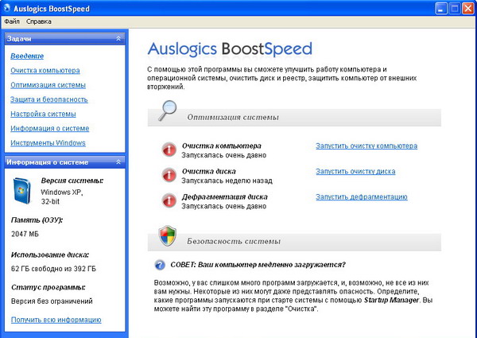Click Запустить очистку диска link

point(355,172)
